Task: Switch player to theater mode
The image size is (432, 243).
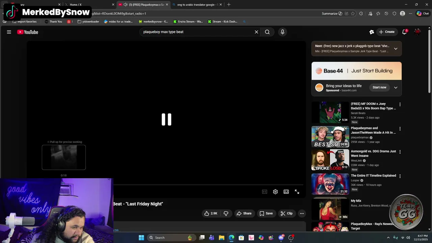Action: pos(286,192)
